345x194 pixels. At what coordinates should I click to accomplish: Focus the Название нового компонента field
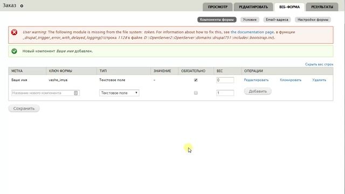pyautogui.click(x=45, y=93)
